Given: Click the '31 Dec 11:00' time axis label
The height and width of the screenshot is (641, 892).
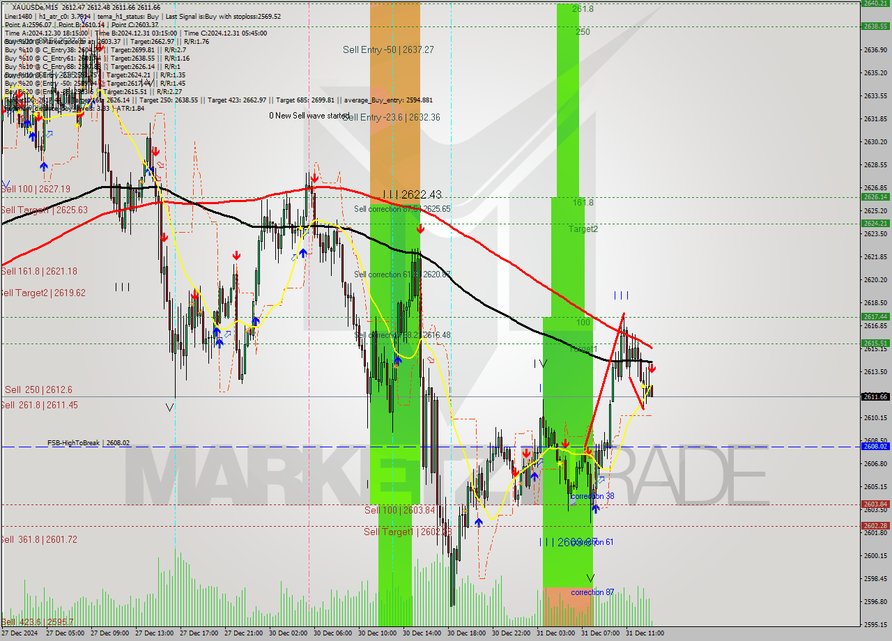Looking at the screenshot, I should (x=645, y=633).
